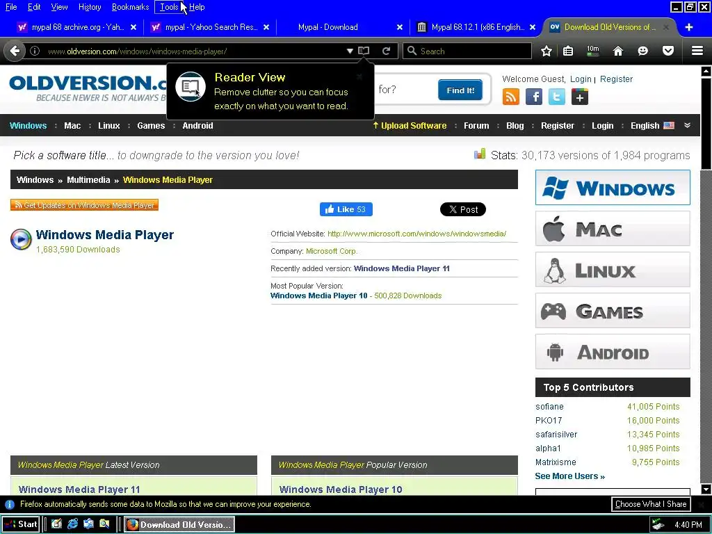Open the 10m toolbar indicator icon

[x=592, y=51]
